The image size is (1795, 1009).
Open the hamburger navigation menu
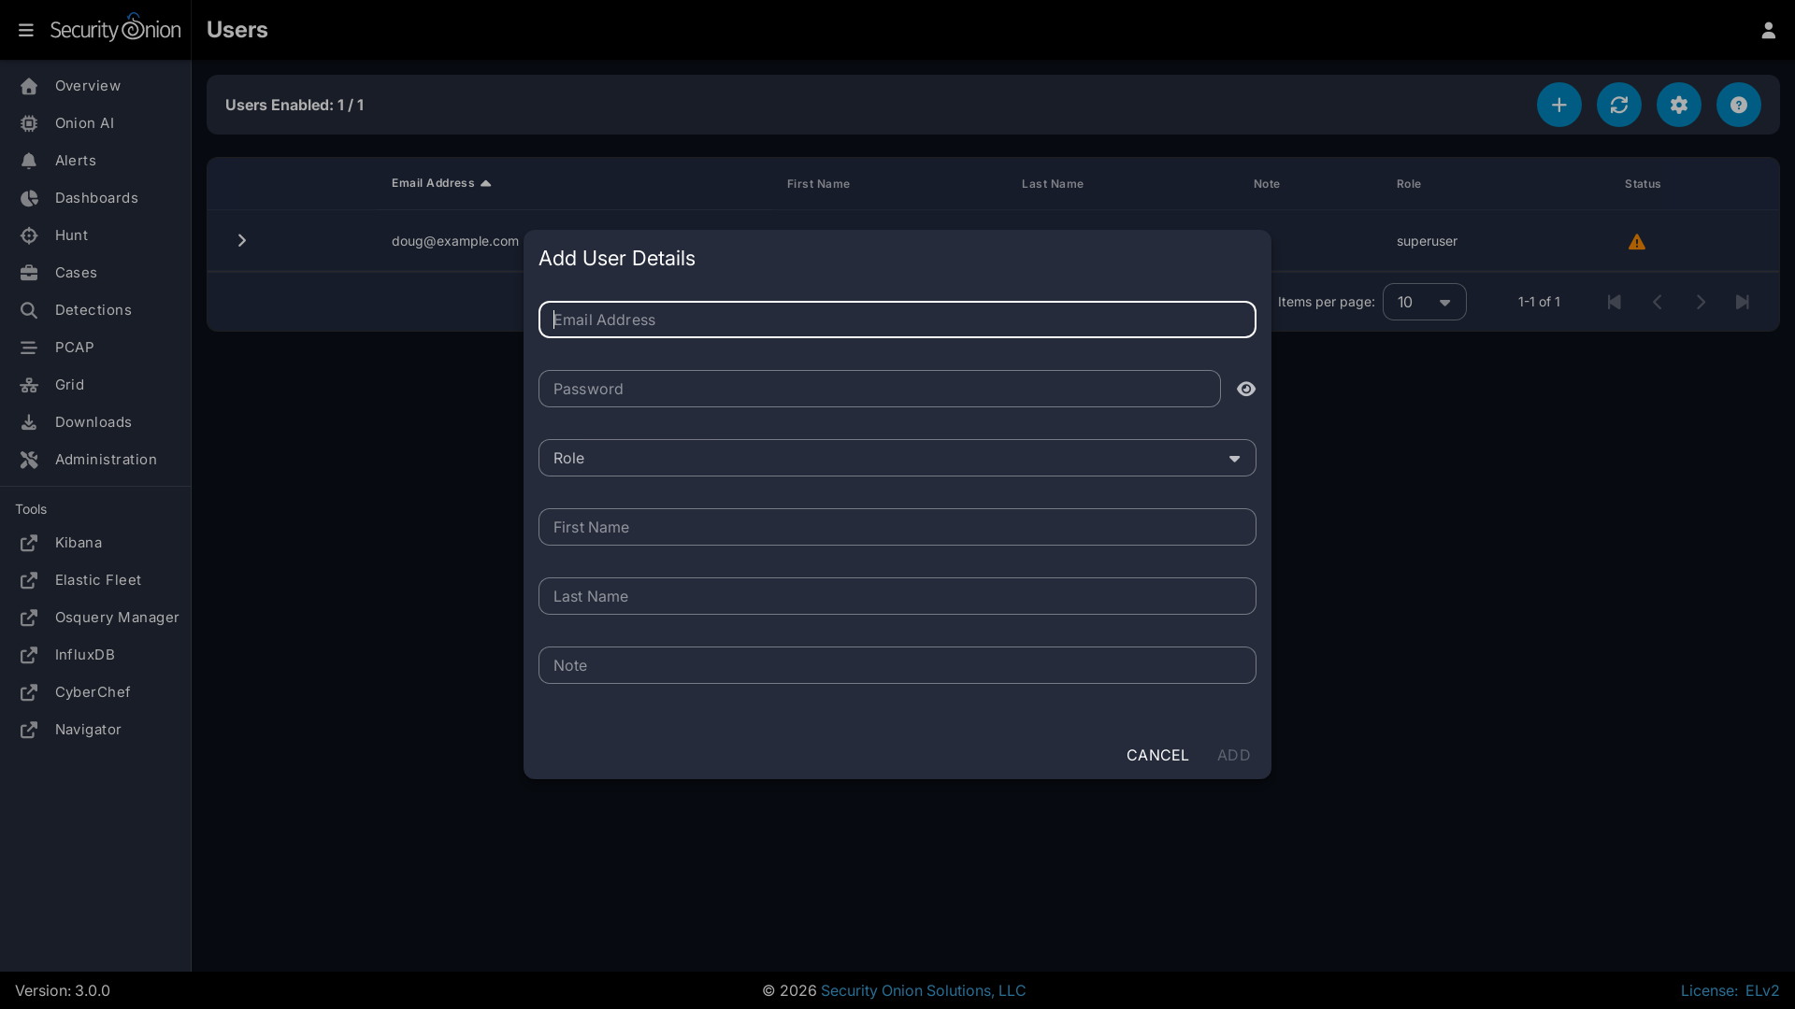[x=26, y=30]
